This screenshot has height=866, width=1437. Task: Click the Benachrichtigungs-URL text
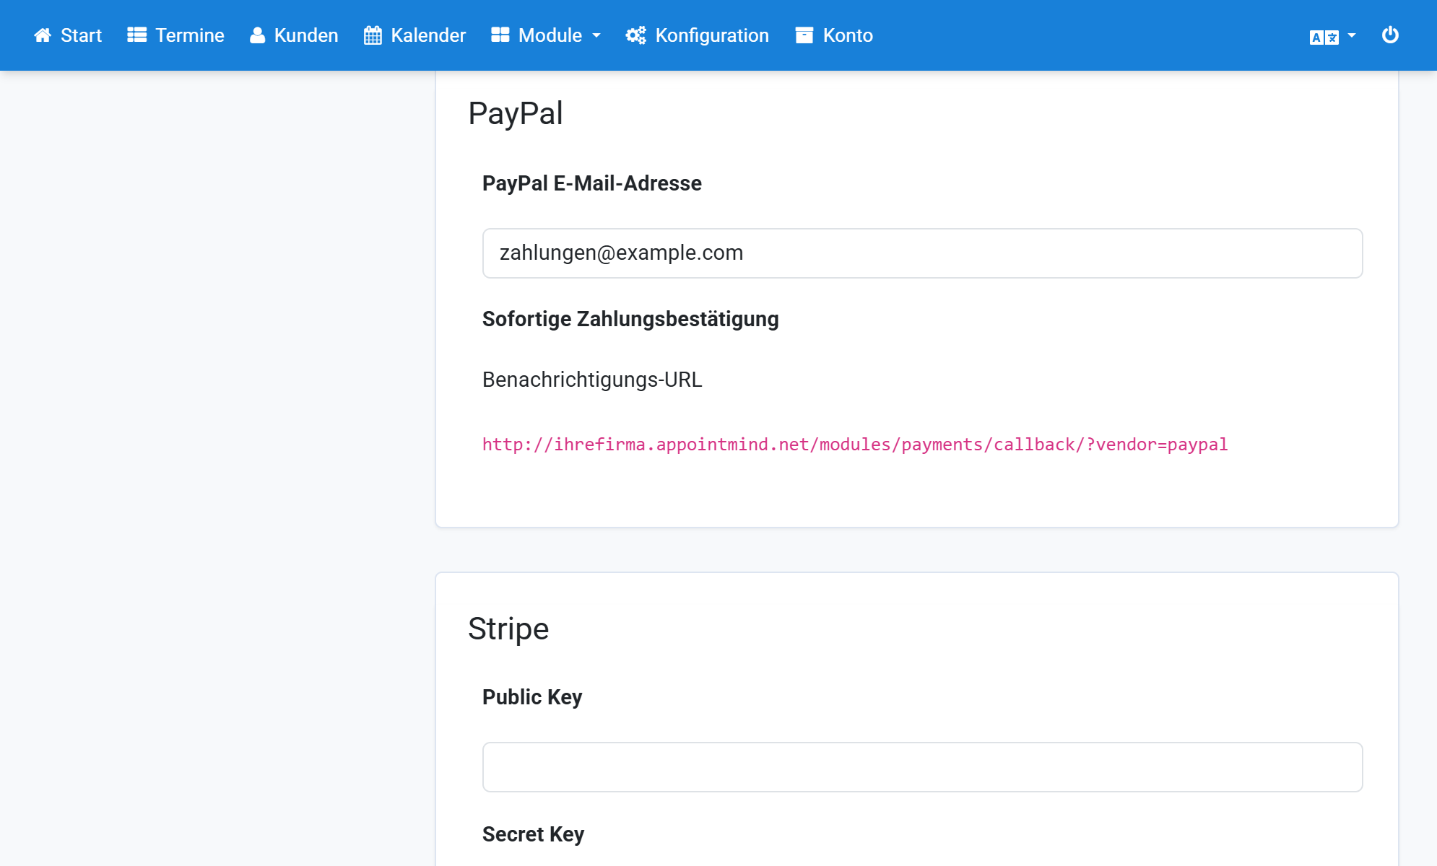pyautogui.click(x=592, y=380)
